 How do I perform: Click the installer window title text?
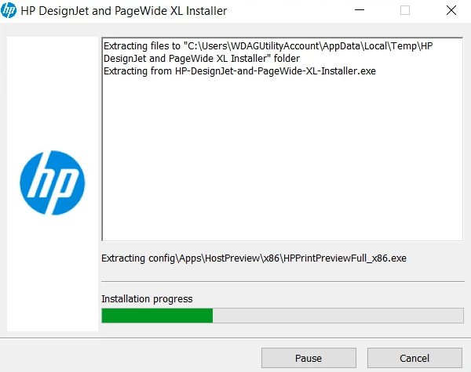tap(124, 11)
